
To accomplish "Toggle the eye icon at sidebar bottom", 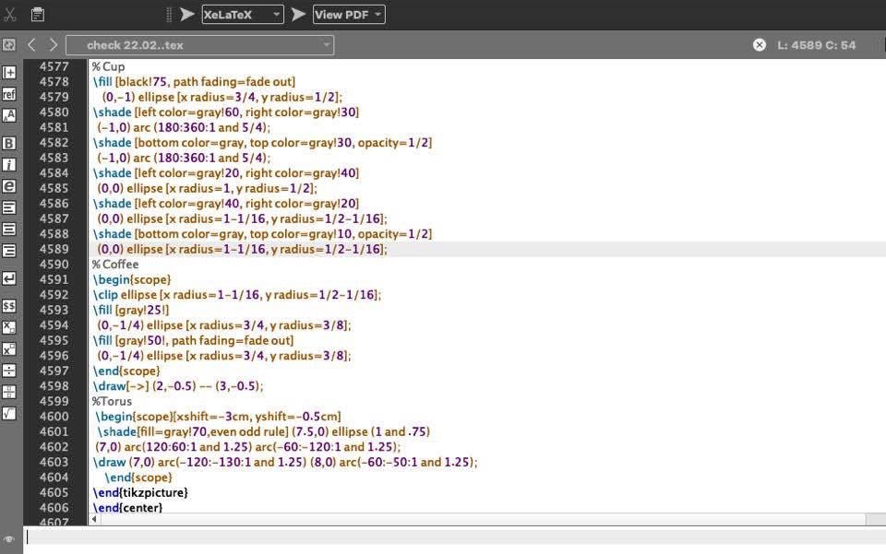I will 9,539.
